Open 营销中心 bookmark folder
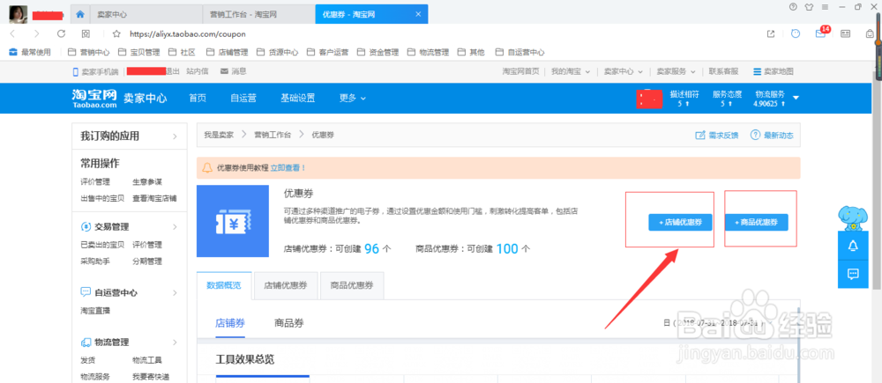The width and height of the screenshot is (882, 383). click(88, 52)
